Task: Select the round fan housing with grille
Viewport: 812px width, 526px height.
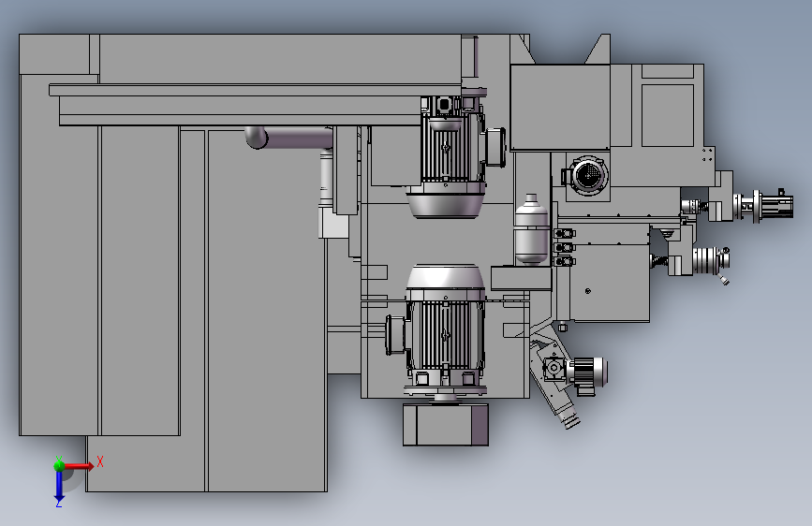Action: [x=586, y=176]
